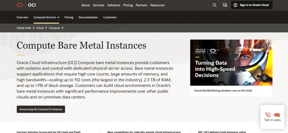Screen dimensions: 288x133
Task: Open the chat bubbles icon in header
Action: point(225,5)
